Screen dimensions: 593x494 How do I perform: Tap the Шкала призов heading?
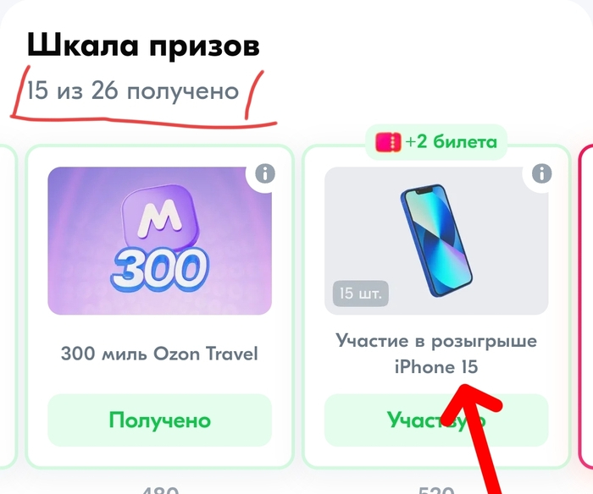coord(143,46)
